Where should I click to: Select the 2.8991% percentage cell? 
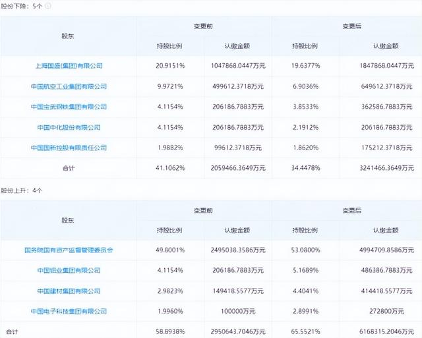click(x=305, y=312)
